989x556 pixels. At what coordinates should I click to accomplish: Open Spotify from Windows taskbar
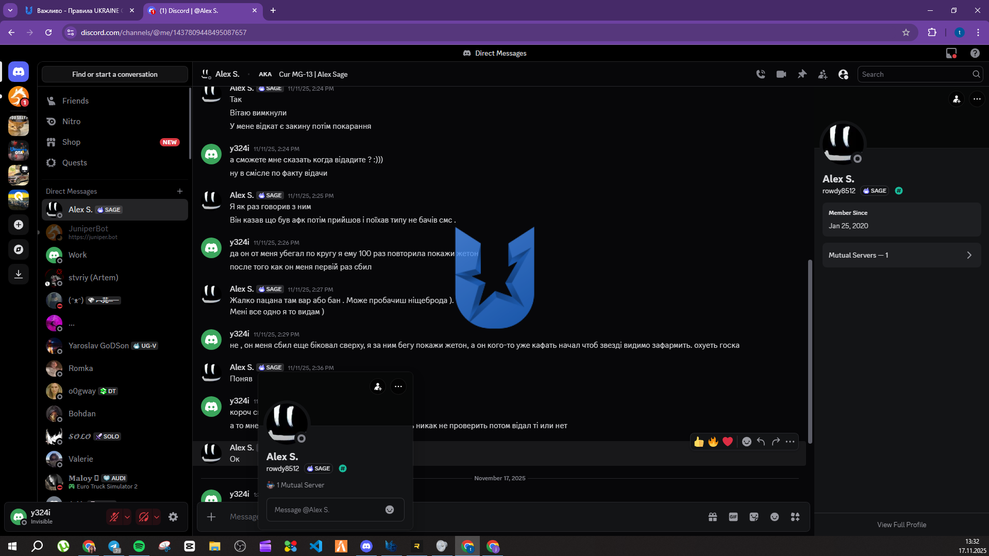point(139,546)
